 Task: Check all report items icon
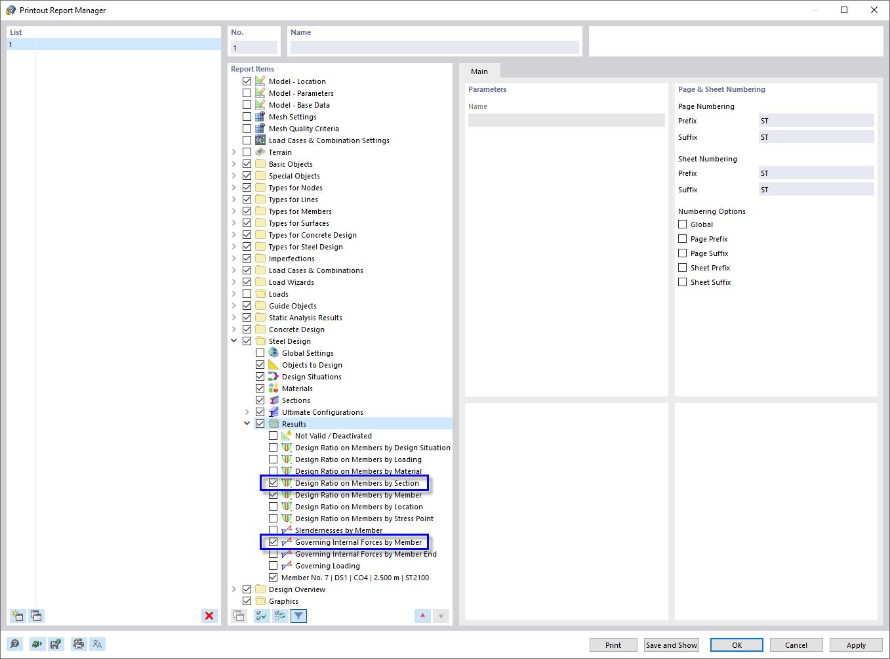262,616
